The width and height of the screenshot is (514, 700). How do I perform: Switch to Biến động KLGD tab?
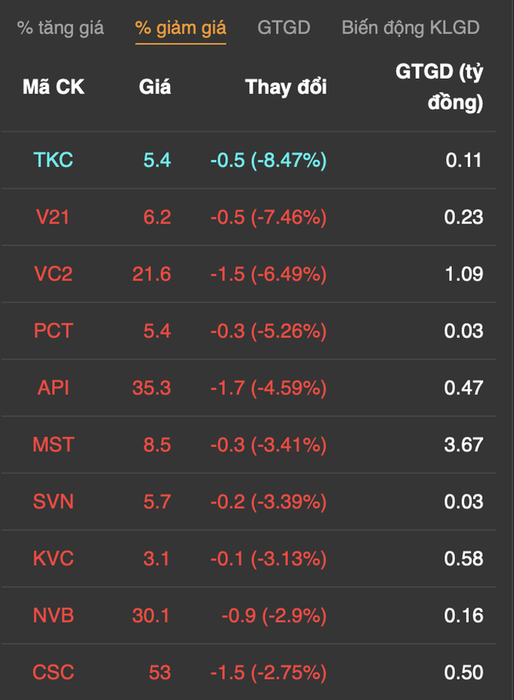tap(411, 28)
